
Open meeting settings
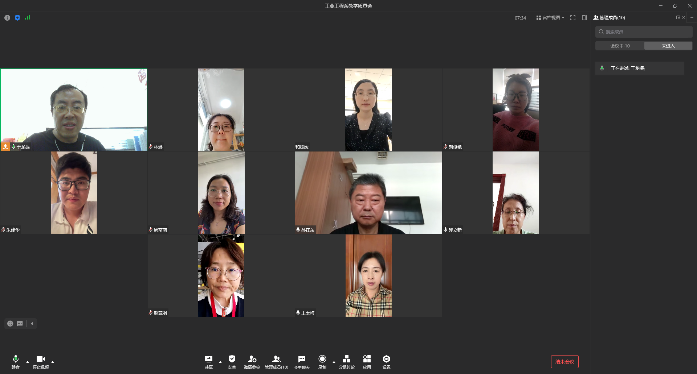386,361
